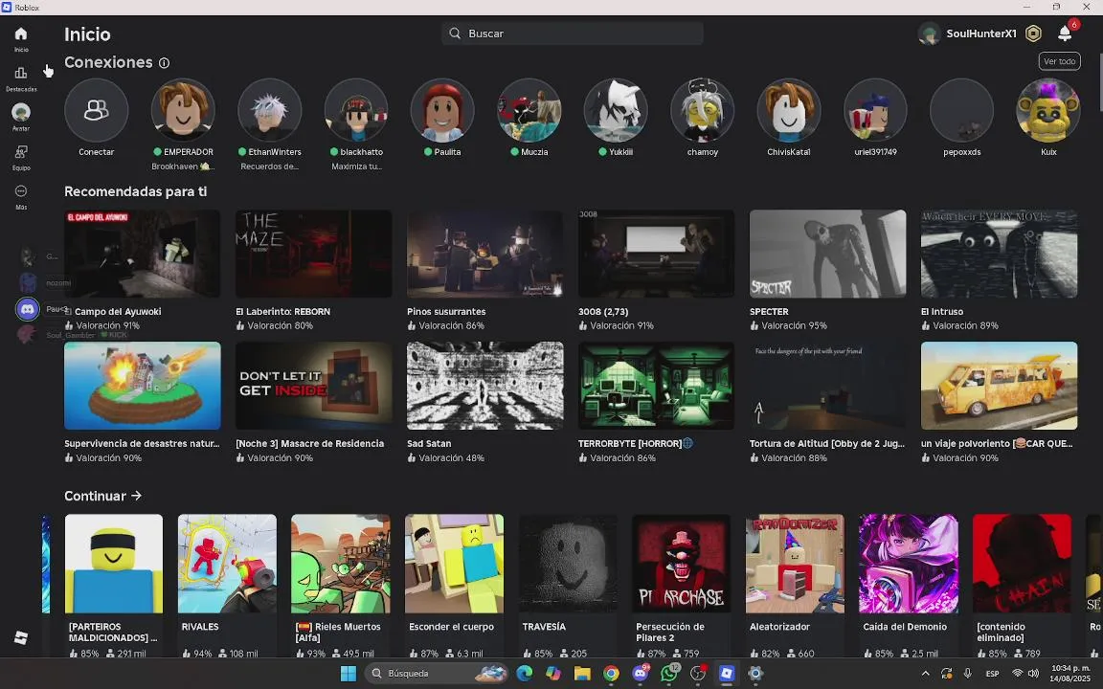Open Muczia's friend avatar
The height and width of the screenshot is (689, 1103).
click(x=529, y=110)
